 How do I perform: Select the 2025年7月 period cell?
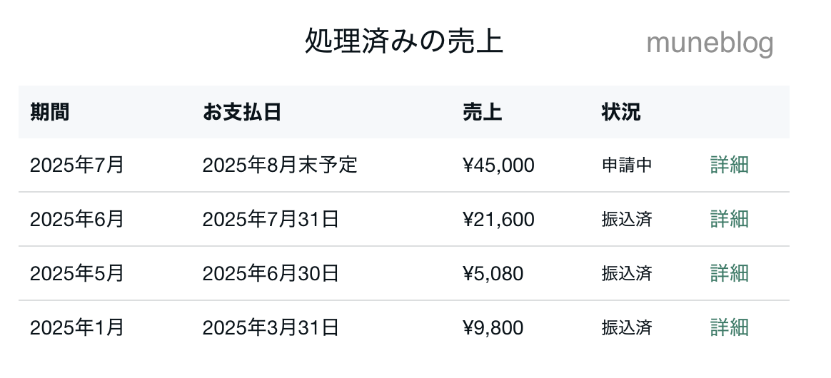pyautogui.click(x=77, y=165)
